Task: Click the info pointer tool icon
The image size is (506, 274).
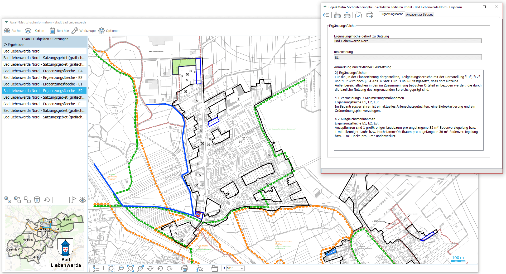Action: click(200, 268)
